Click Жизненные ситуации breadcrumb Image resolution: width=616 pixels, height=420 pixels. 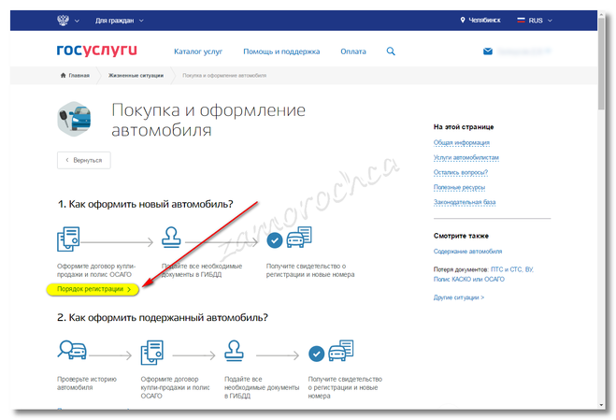(136, 75)
